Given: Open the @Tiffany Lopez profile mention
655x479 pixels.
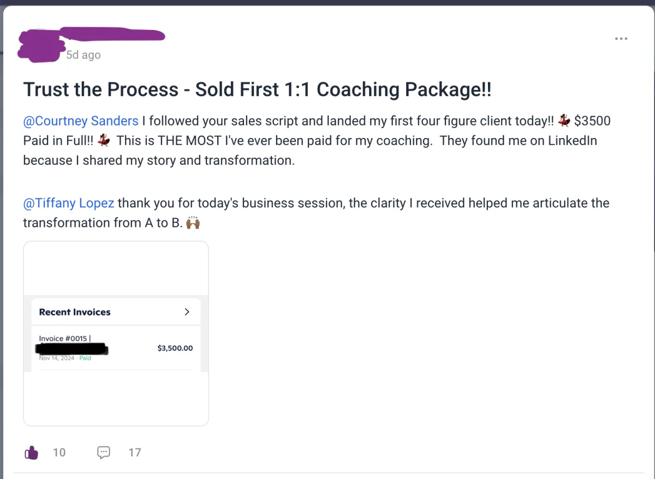Looking at the screenshot, I should point(69,203).
